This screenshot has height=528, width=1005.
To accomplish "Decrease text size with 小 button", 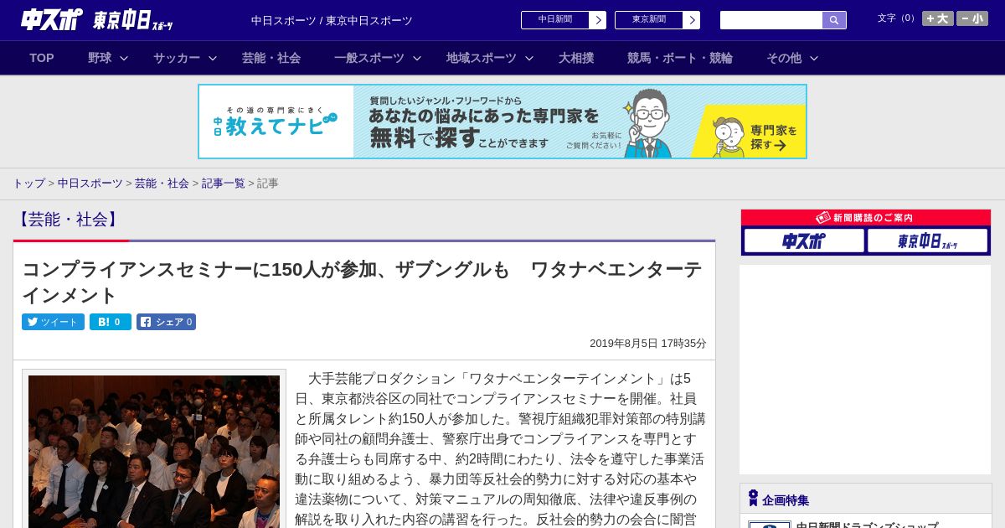I will click(972, 18).
